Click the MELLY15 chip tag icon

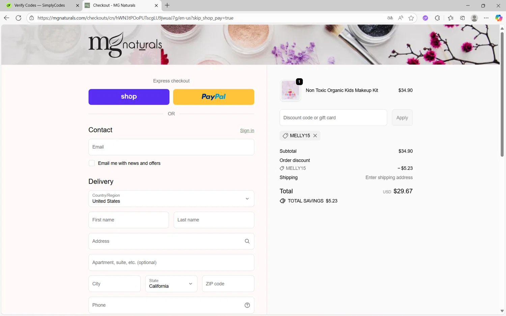coord(285,135)
